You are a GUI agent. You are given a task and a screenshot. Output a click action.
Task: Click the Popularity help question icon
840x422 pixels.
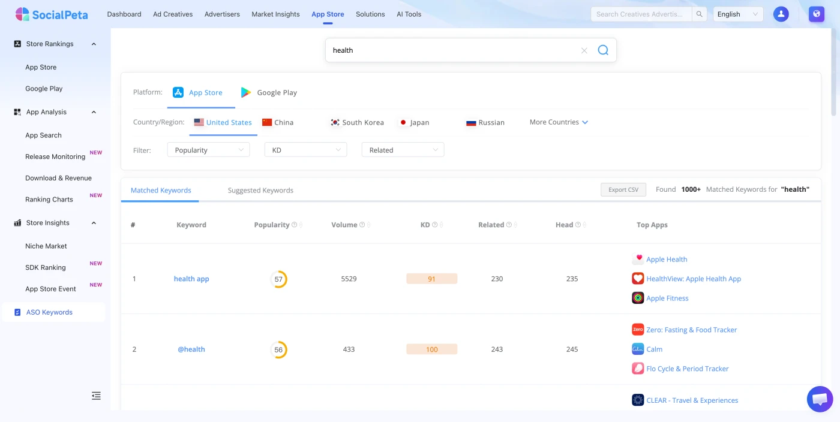click(x=295, y=225)
